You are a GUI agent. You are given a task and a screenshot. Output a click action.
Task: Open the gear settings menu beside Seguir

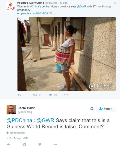92,109
